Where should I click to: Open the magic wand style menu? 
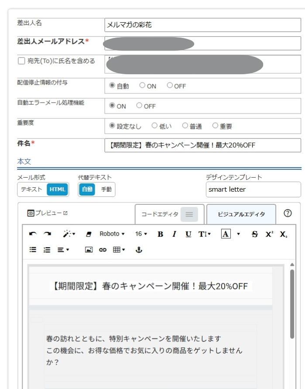click(69, 234)
